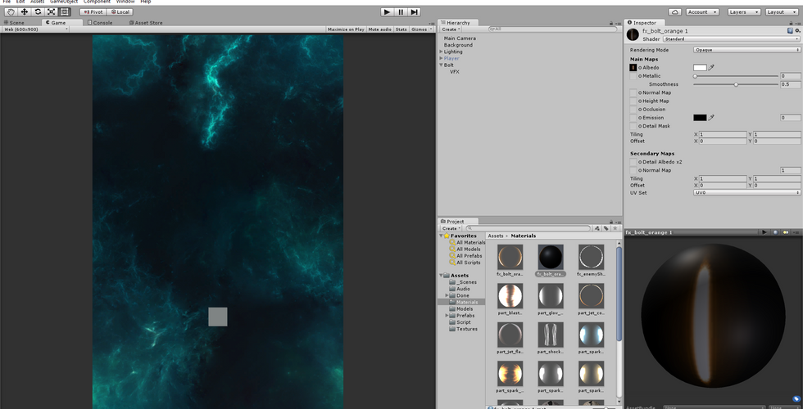Click the Play button
This screenshot has height=409, width=803.
click(x=387, y=12)
